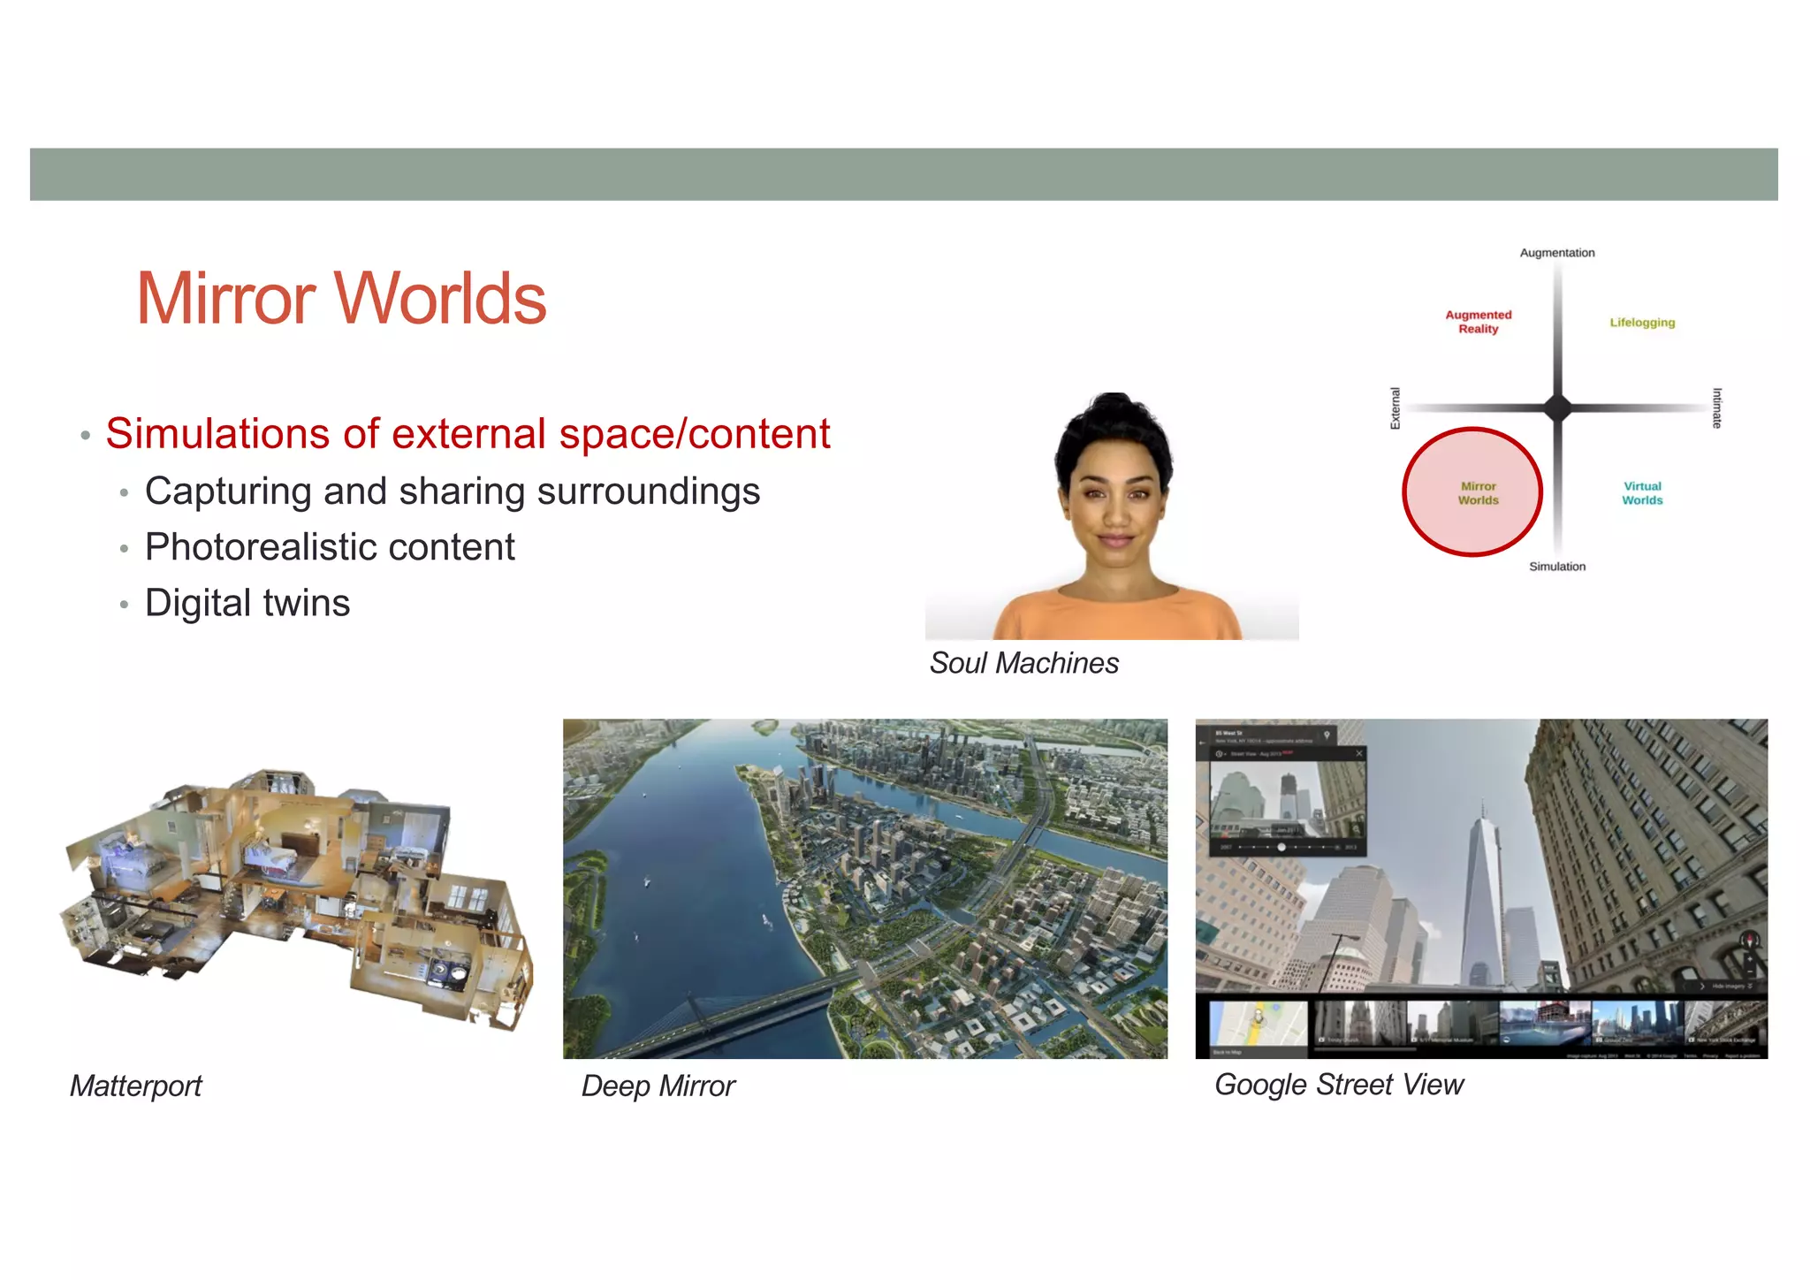
Task: Close the Street View time-travel panel
Action: [1358, 753]
